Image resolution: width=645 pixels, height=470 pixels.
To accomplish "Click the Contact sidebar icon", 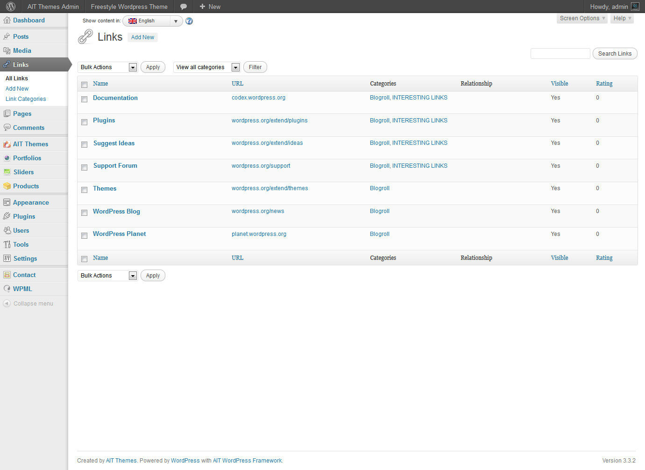I will (x=7, y=275).
